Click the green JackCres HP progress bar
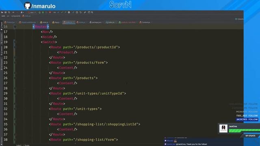Screen dimensions: 260x146 click(245, 131)
